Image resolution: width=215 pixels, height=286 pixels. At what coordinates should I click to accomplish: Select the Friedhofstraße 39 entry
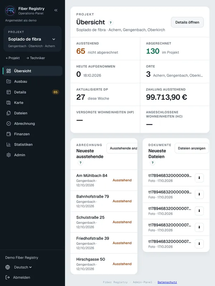[x=104, y=243]
